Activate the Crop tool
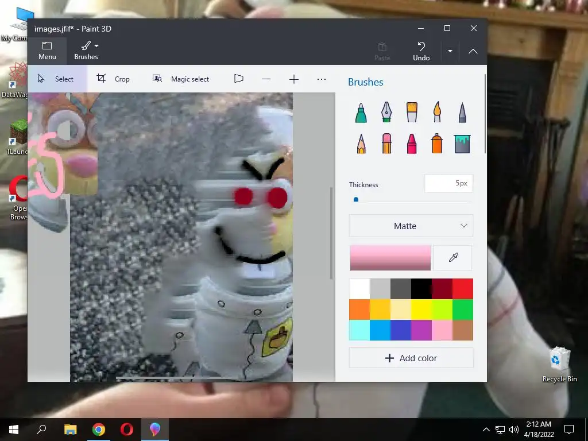588x441 pixels. click(113, 79)
